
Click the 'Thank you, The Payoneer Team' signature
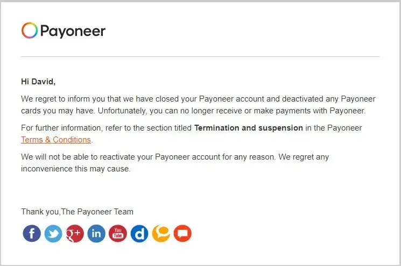point(77,212)
